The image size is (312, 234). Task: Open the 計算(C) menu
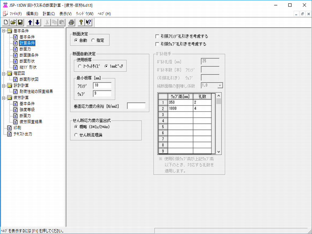[49, 14]
